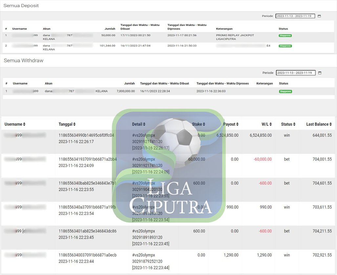Viewport: 337px width, 275px height.
Task: Select transaction ID 1186556340bab825e346843e7b1
Action: tap(87, 183)
